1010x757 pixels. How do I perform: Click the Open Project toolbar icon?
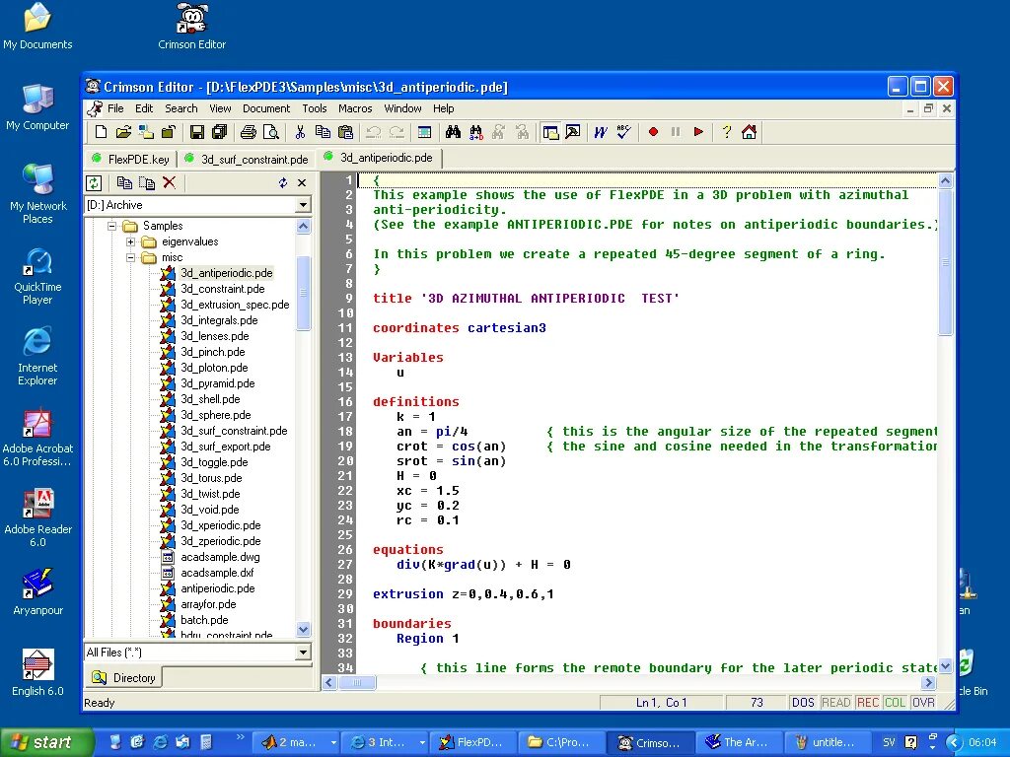point(146,132)
